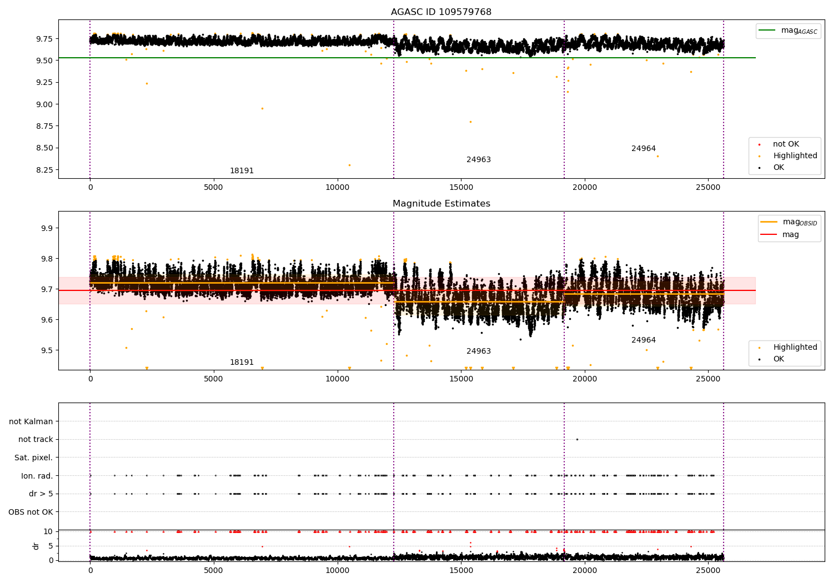Click 'OK' legend entry in top plot
The width and height of the screenshot is (833, 583).
(779, 168)
